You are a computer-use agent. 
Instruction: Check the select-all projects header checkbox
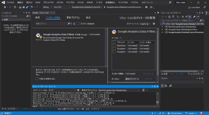pyautogui.click(x=114, y=42)
